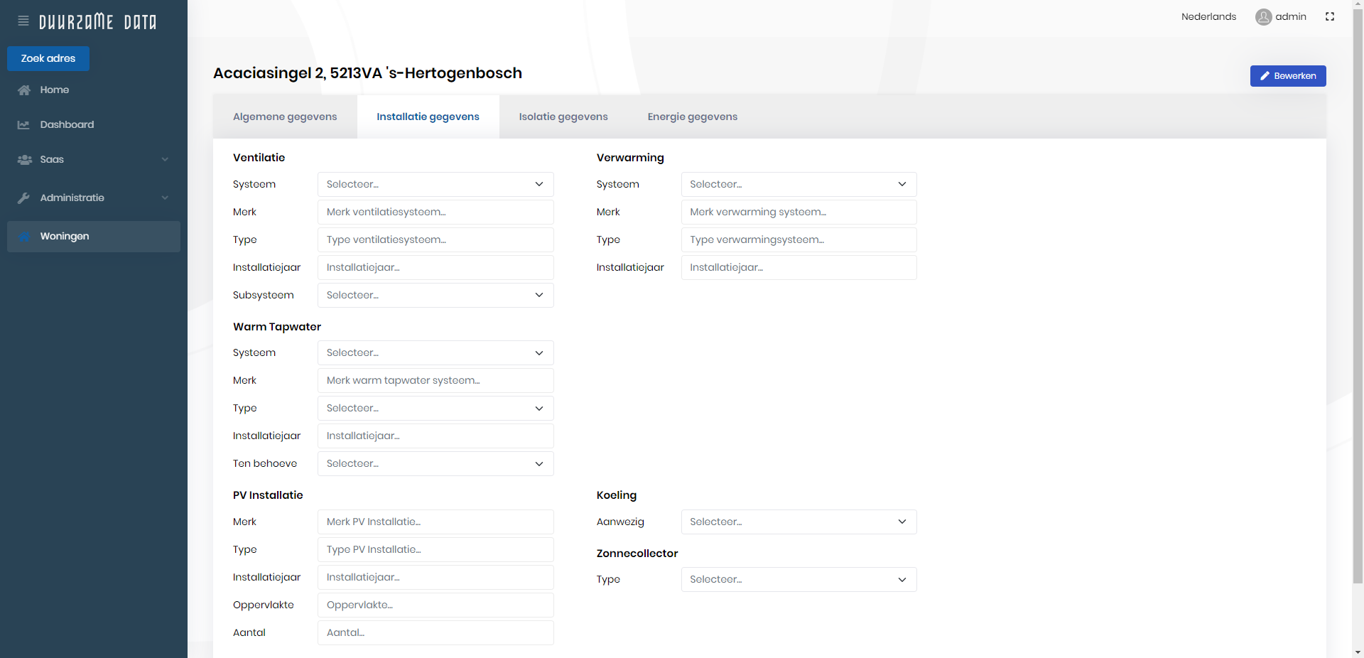Open the Ventilatie Systeem dropdown
This screenshot has height=658, width=1364.
click(x=435, y=185)
